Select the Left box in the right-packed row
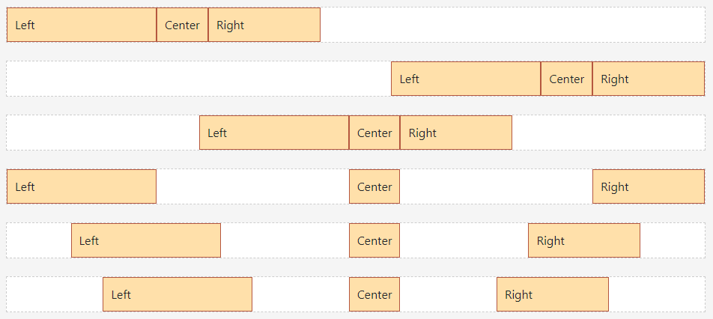This screenshot has width=713, height=319. [x=466, y=79]
